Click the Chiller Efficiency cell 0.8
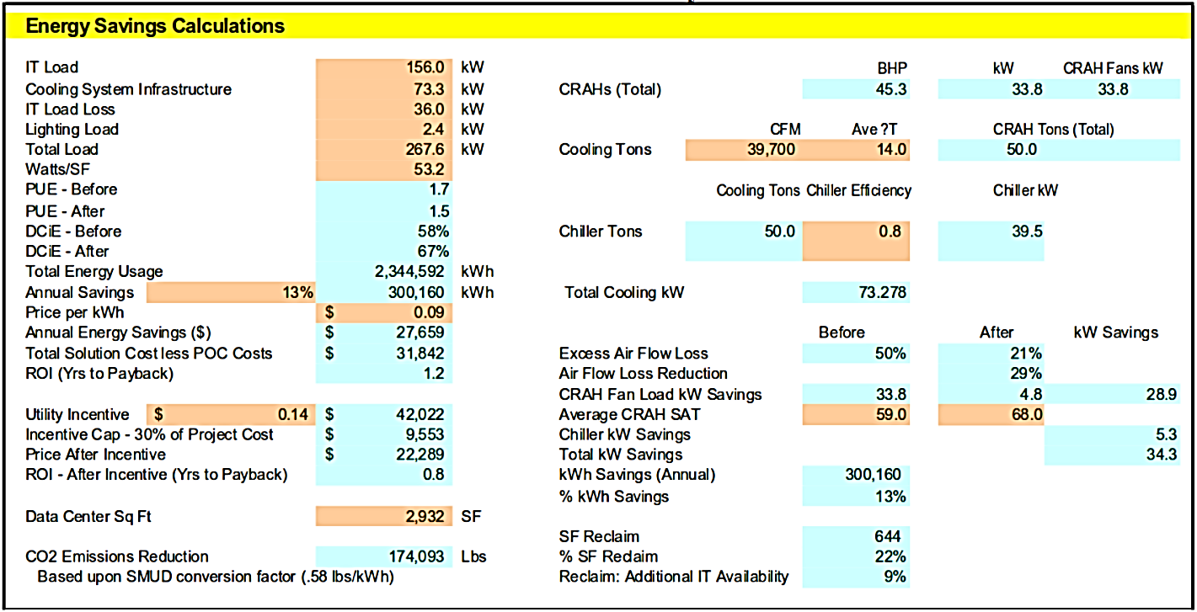The height and width of the screenshot is (612, 1197). point(856,231)
